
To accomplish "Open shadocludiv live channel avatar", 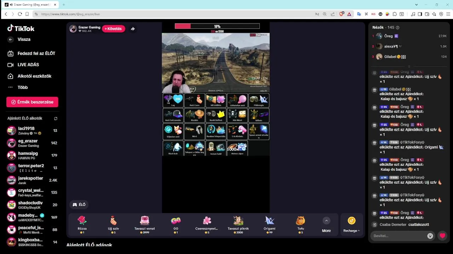I will [12, 205].
